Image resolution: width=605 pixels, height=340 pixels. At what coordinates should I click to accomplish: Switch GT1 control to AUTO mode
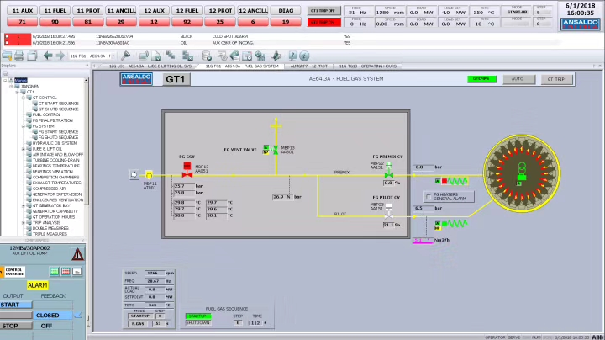tap(518, 78)
